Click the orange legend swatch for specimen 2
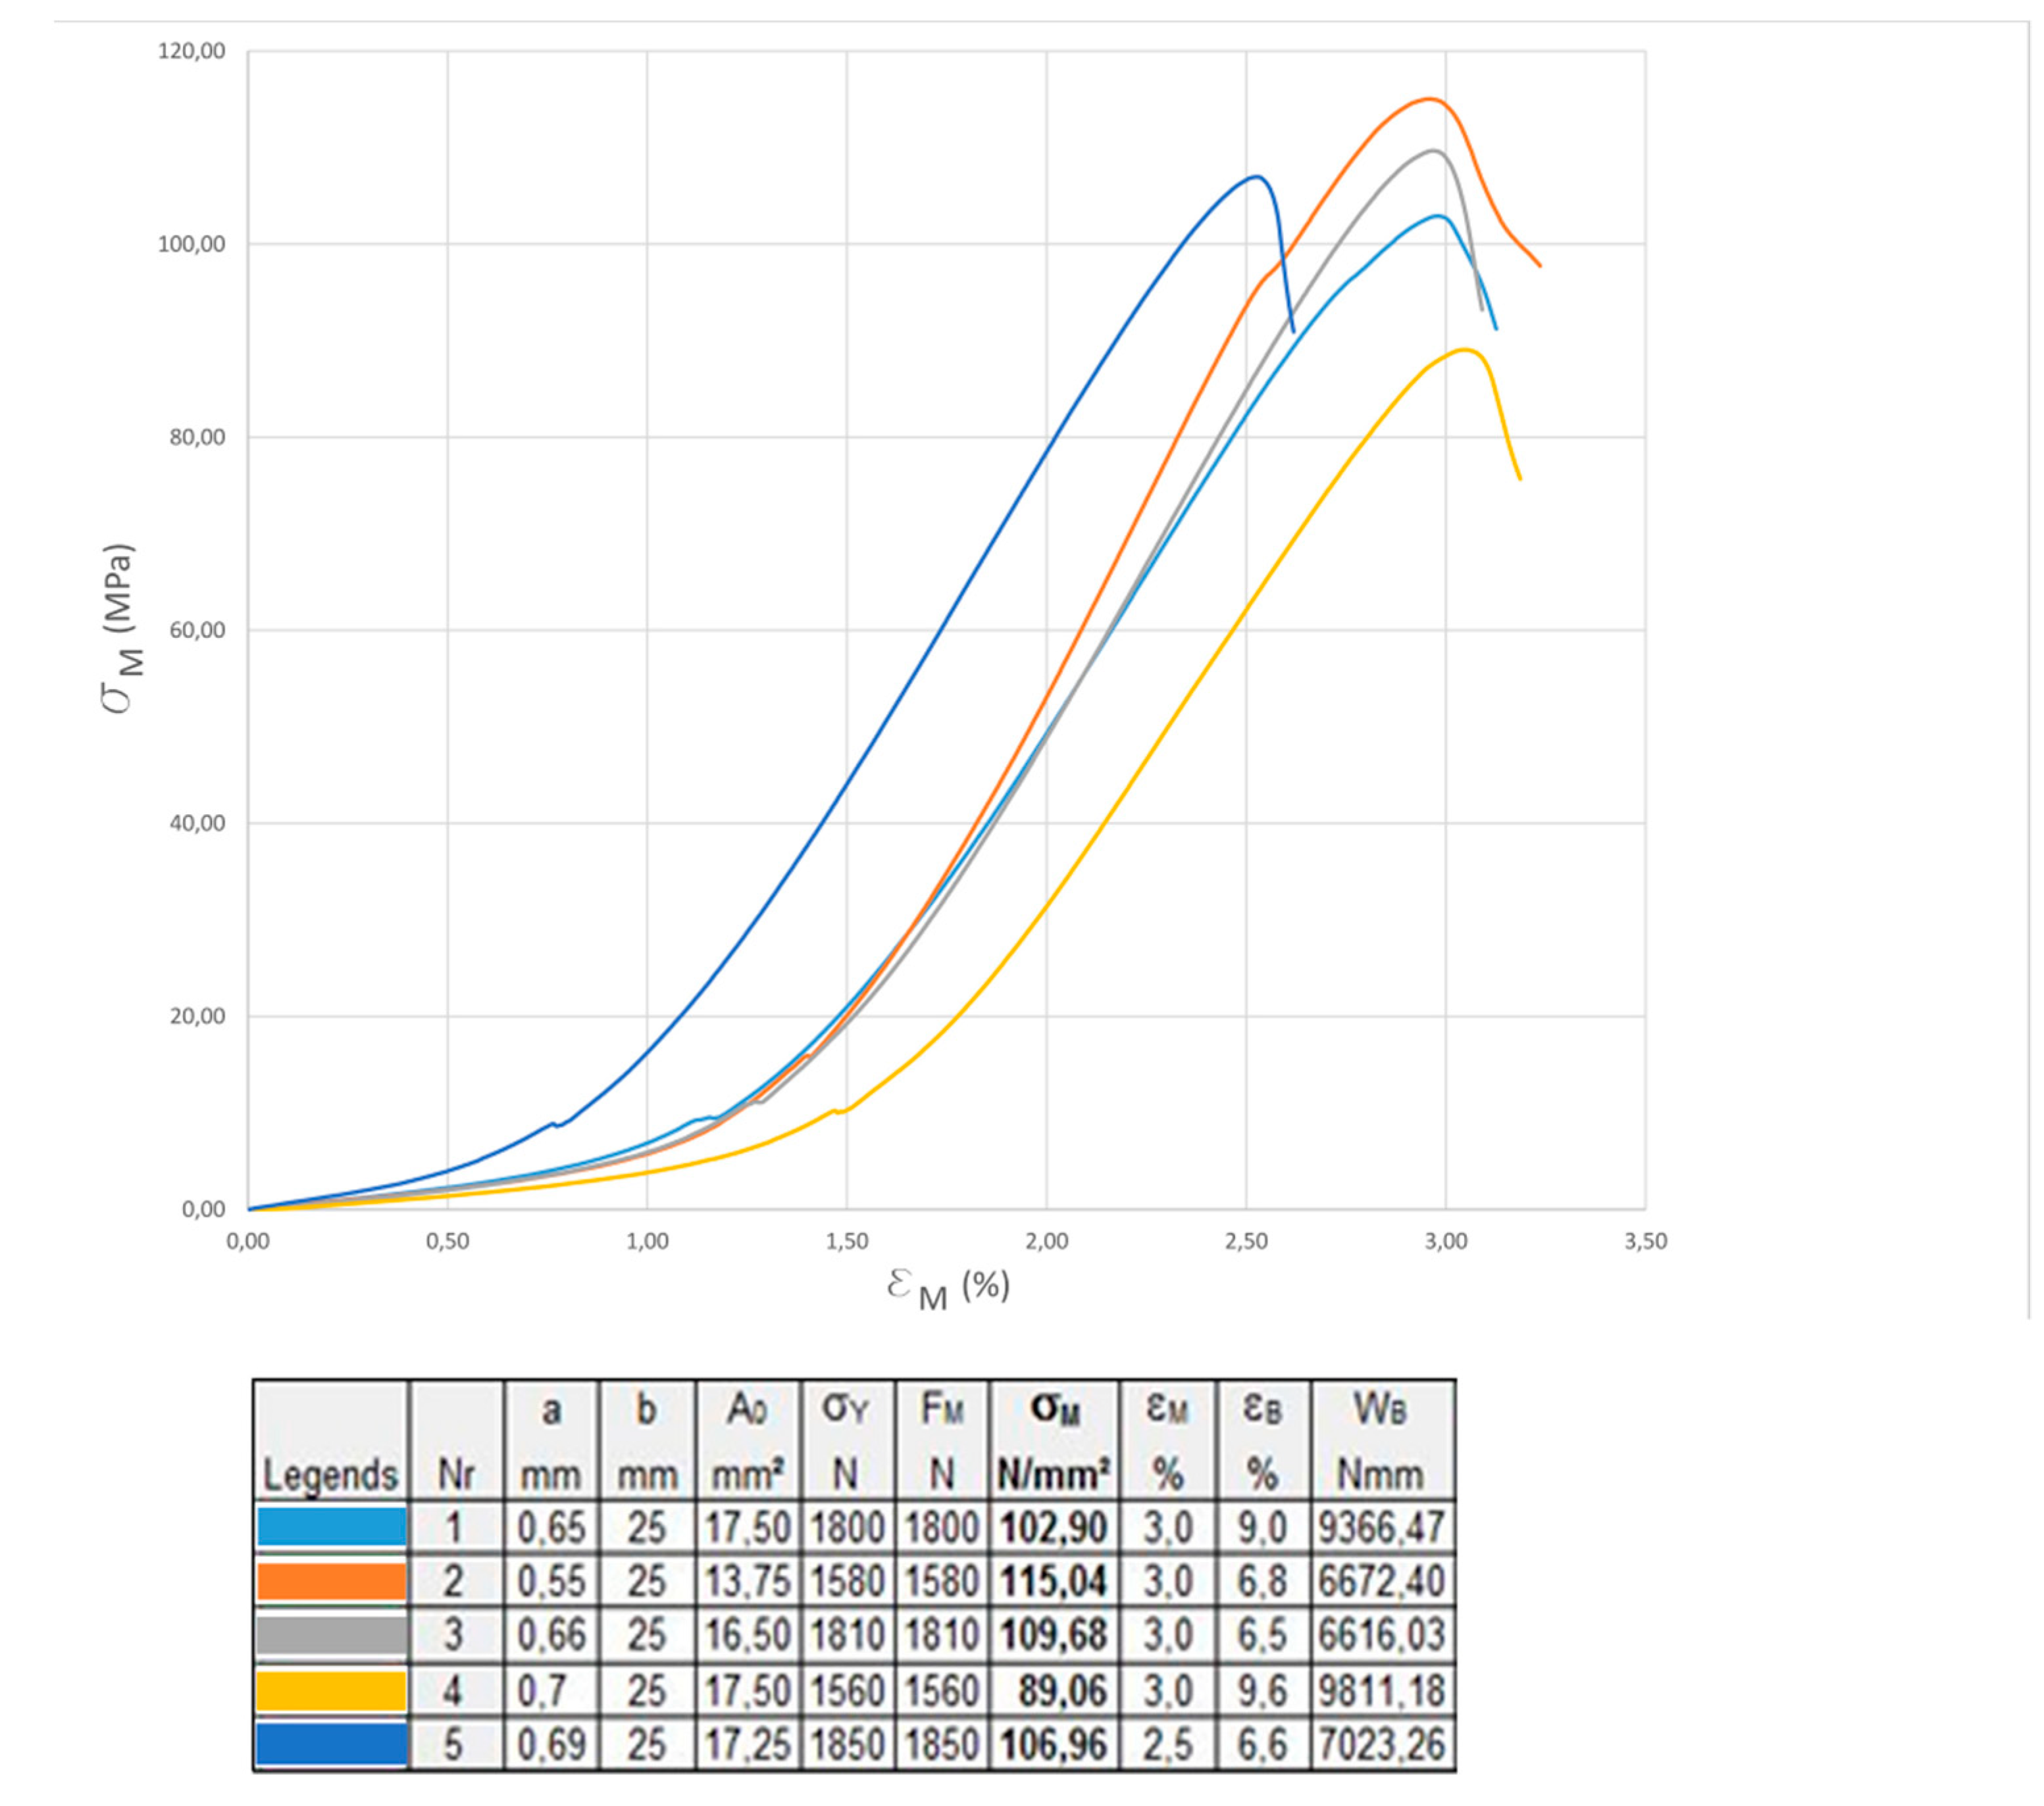 point(331,1581)
